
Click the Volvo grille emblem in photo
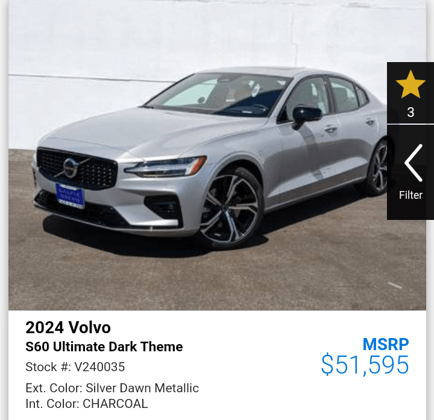point(71,168)
